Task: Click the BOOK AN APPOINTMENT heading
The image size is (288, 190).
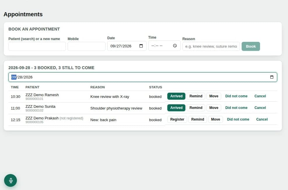Action: [34, 29]
